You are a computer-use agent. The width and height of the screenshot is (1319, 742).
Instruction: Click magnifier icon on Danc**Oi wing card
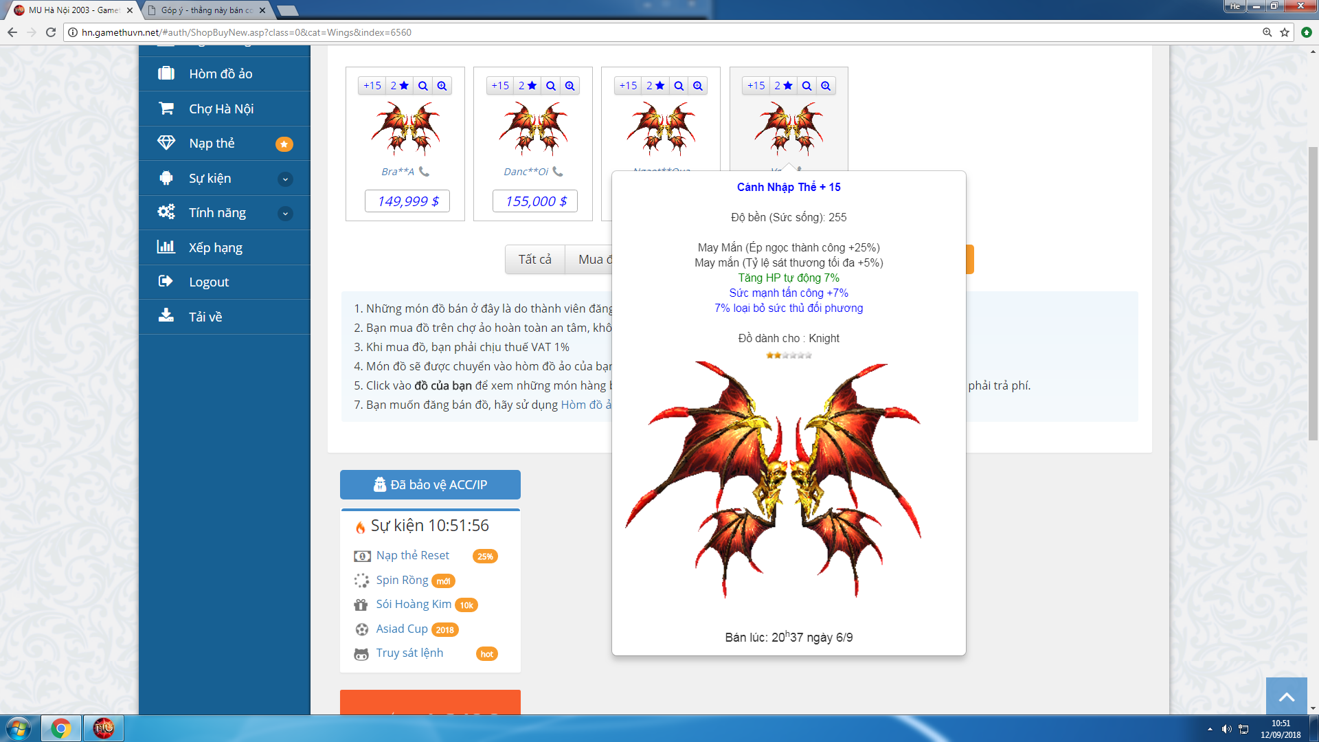pos(551,86)
